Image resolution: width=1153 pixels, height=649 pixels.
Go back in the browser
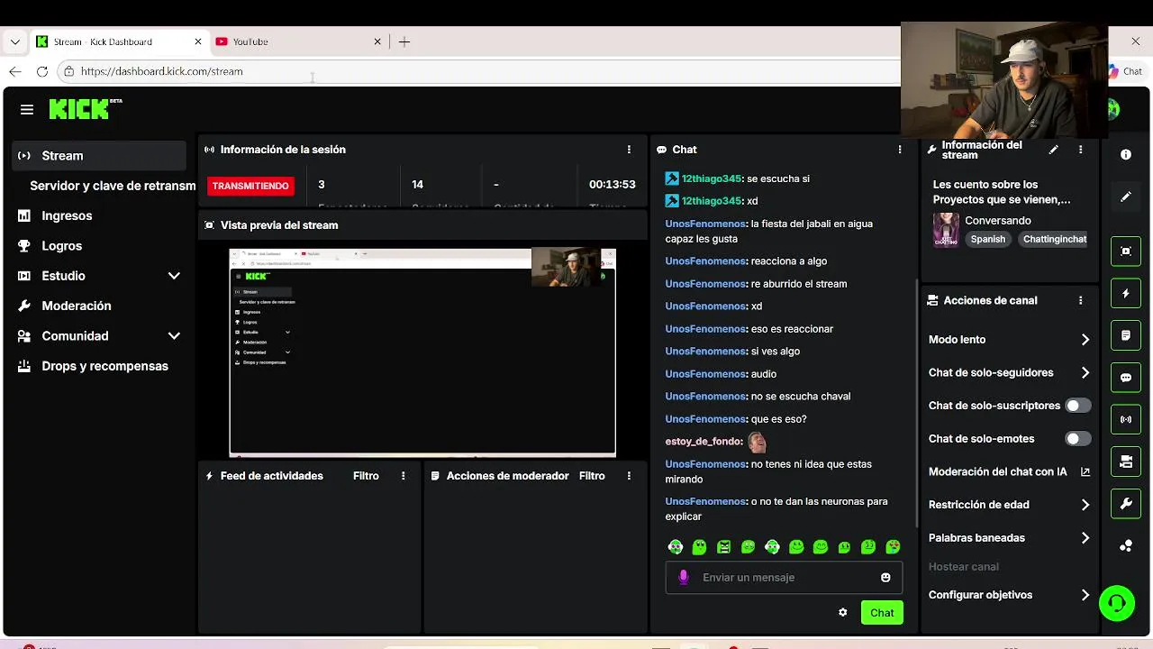click(x=14, y=71)
